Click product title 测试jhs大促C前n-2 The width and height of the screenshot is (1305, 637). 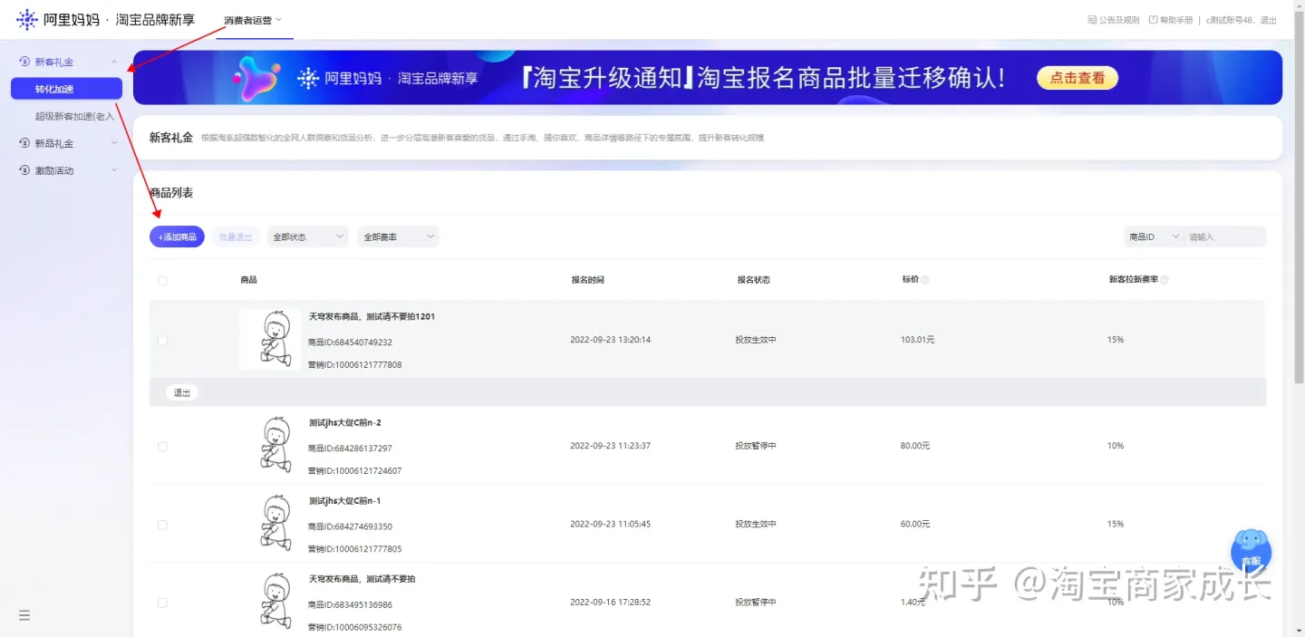point(344,423)
